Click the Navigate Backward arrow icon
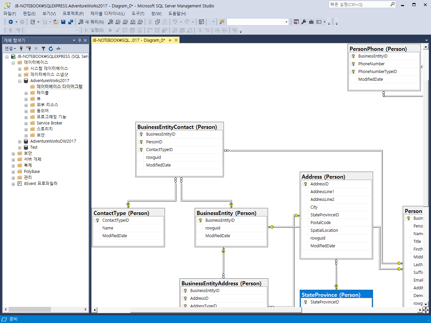The height and width of the screenshot is (323, 431). [11, 22]
